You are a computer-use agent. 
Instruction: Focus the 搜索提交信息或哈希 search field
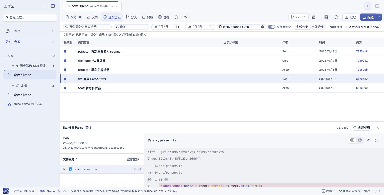[x=87, y=27]
